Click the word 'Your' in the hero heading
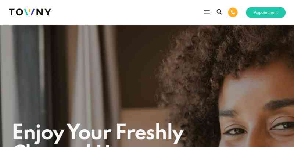This screenshot has height=147, width=294. (x=89, y=132)
